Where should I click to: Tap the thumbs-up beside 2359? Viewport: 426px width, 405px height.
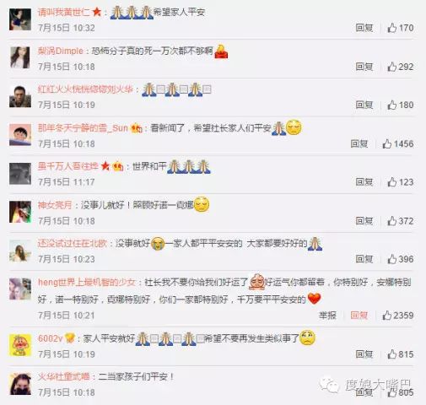point(387,316)
